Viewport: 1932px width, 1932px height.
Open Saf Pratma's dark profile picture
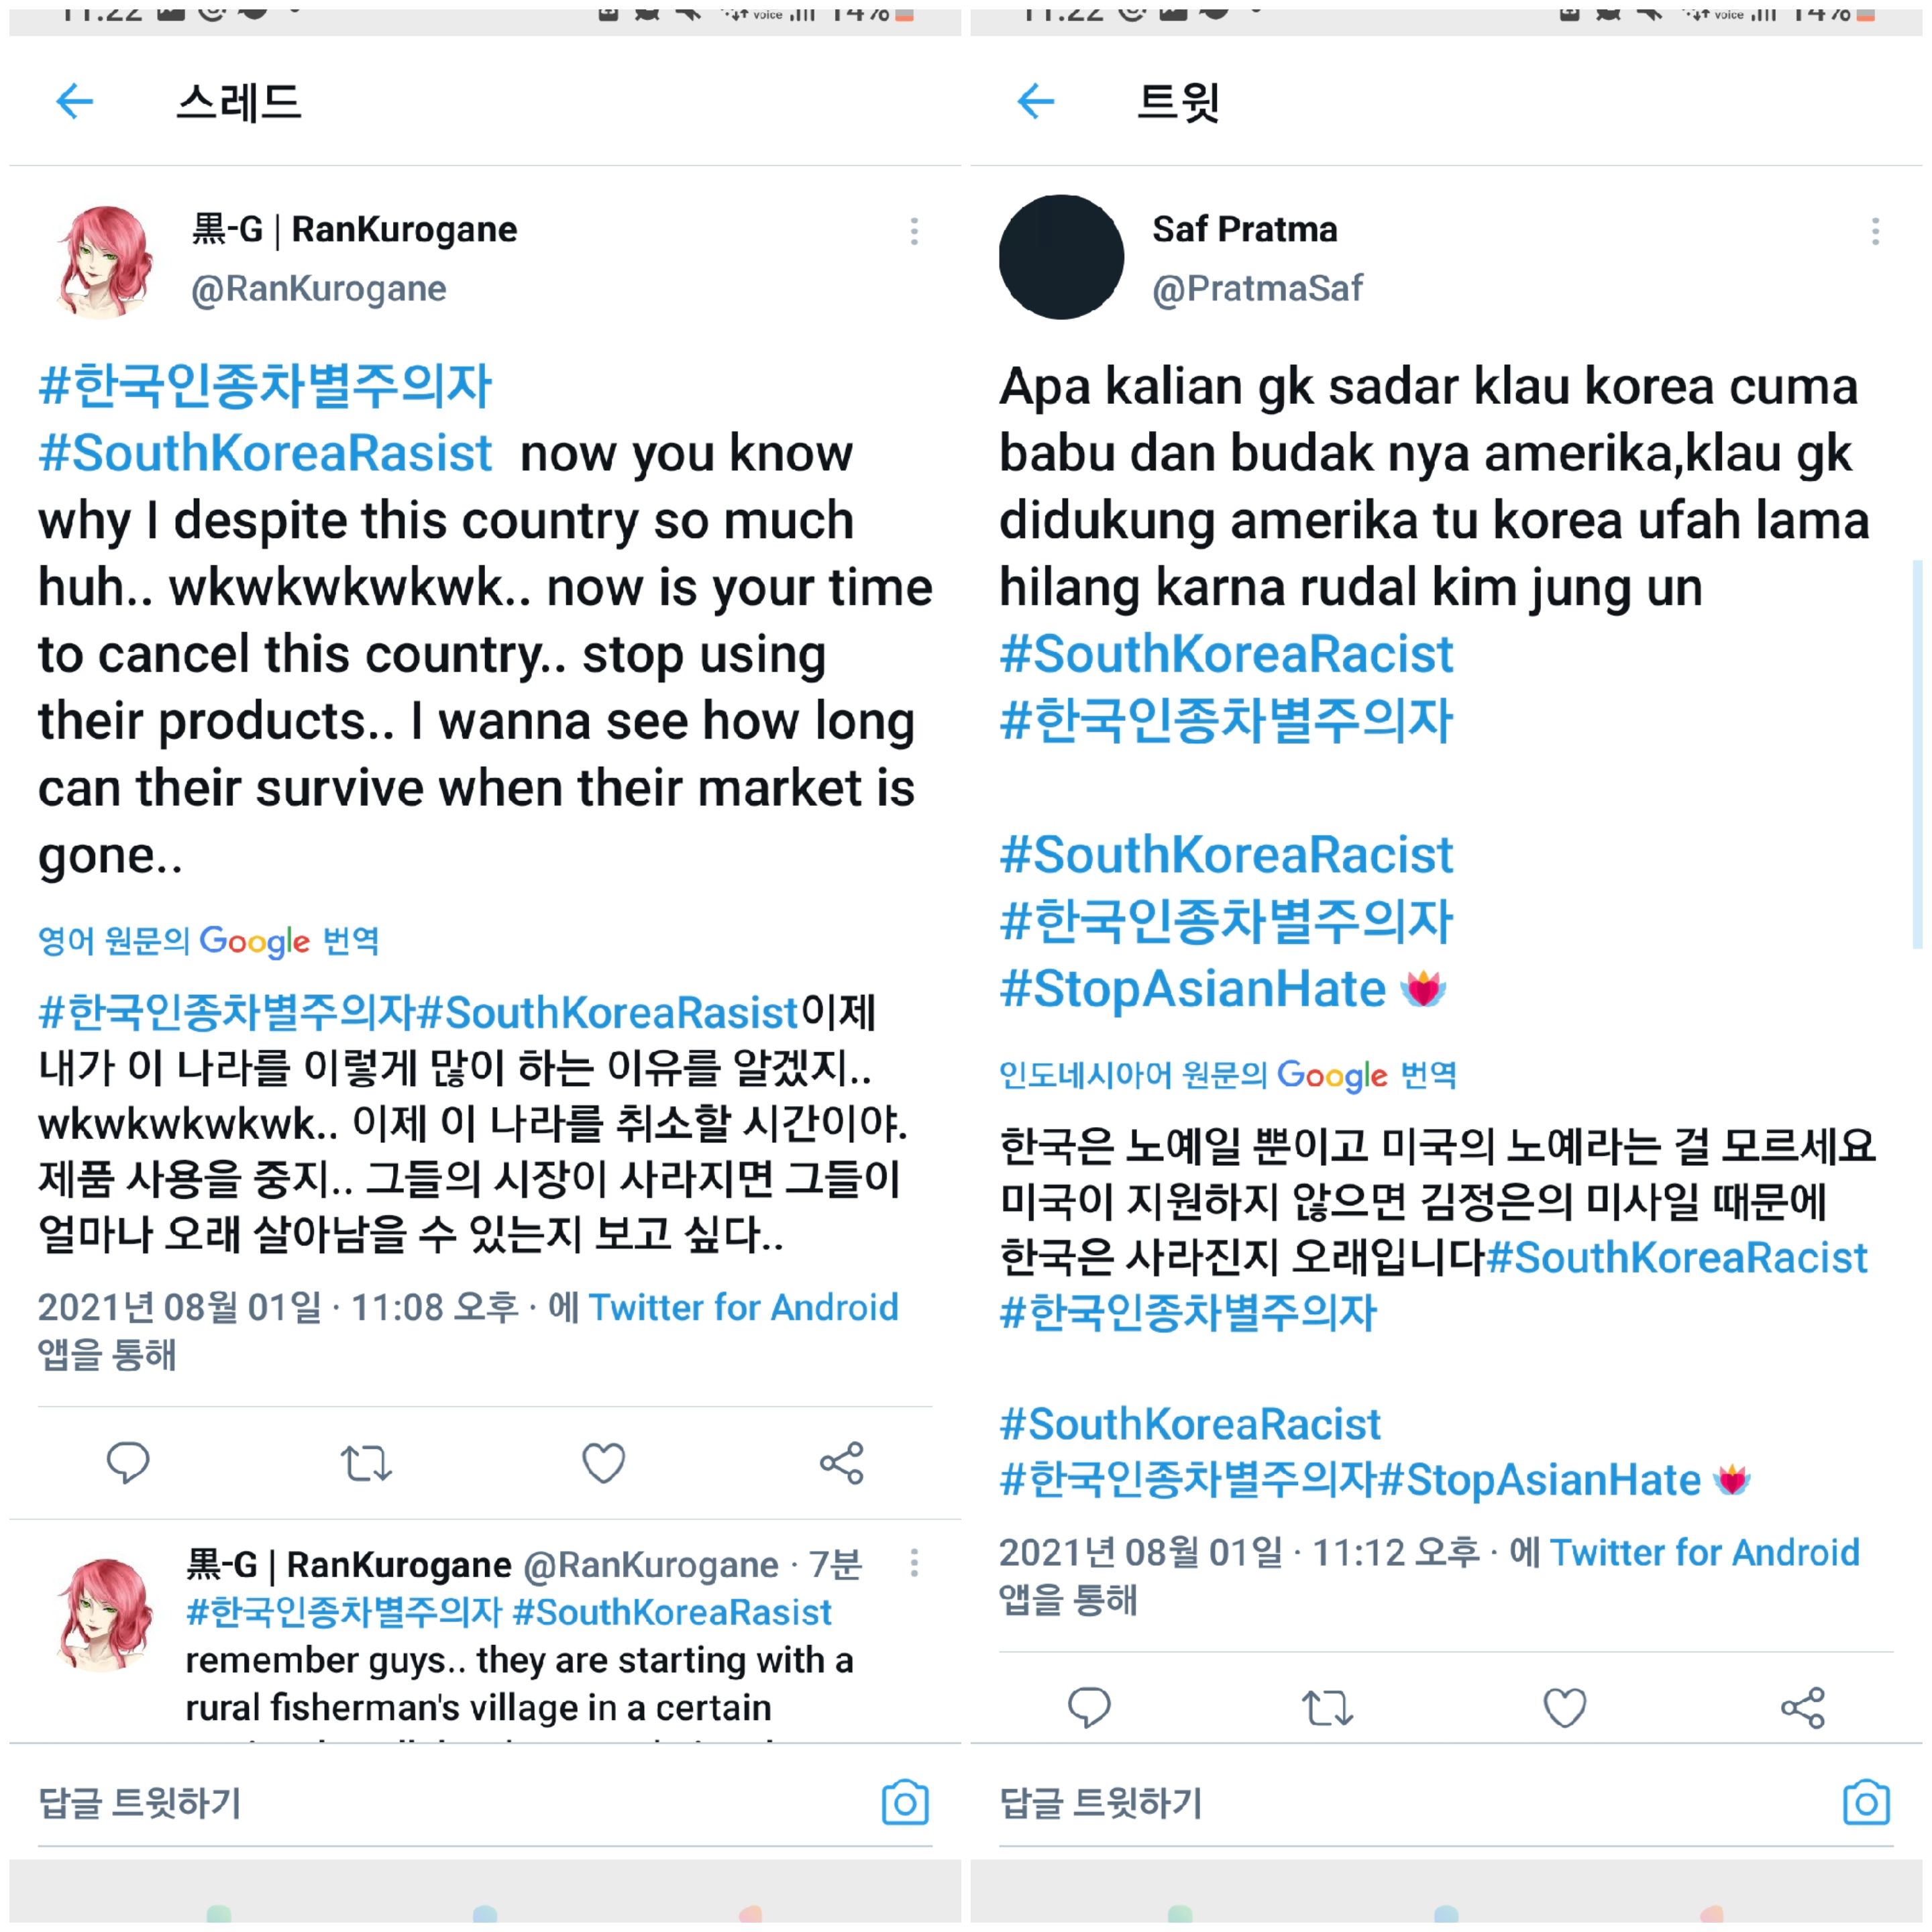[1061, 257]
